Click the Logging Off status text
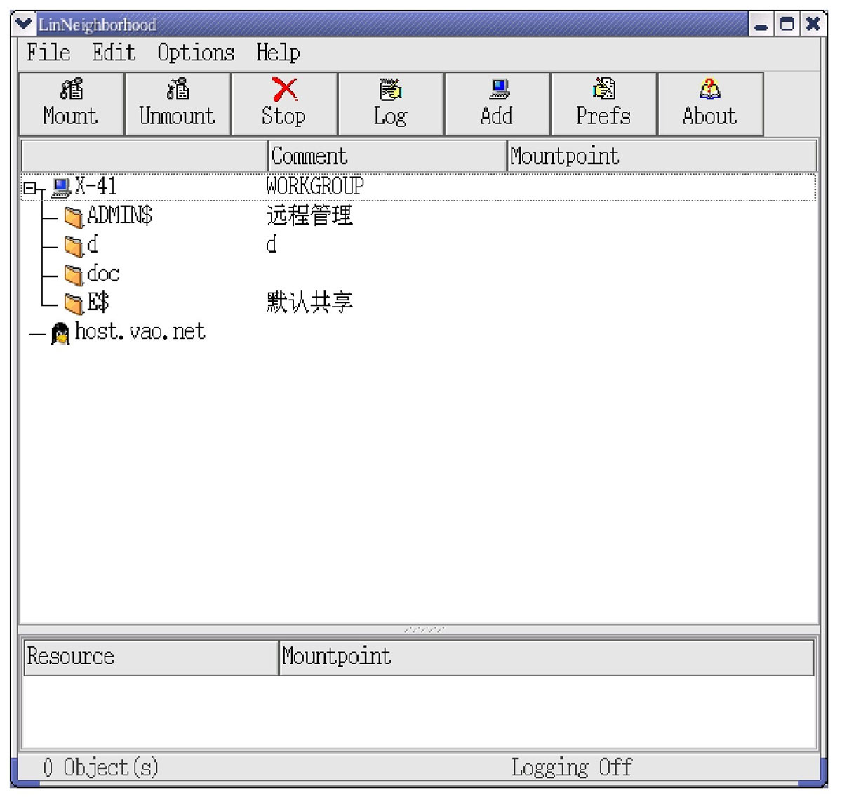Viewport: 842px width, 802px height. point(571,768)
